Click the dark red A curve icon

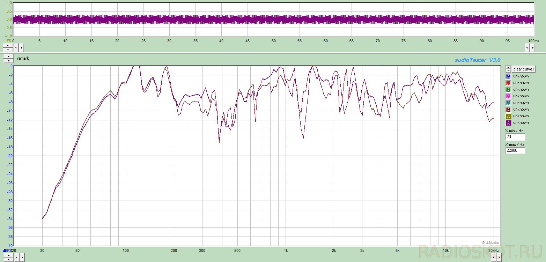click(x=508, y=110)
